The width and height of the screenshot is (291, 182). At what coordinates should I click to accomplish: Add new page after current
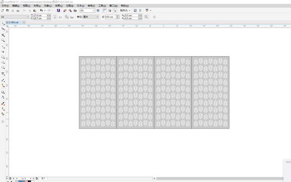tap(37, 178)
